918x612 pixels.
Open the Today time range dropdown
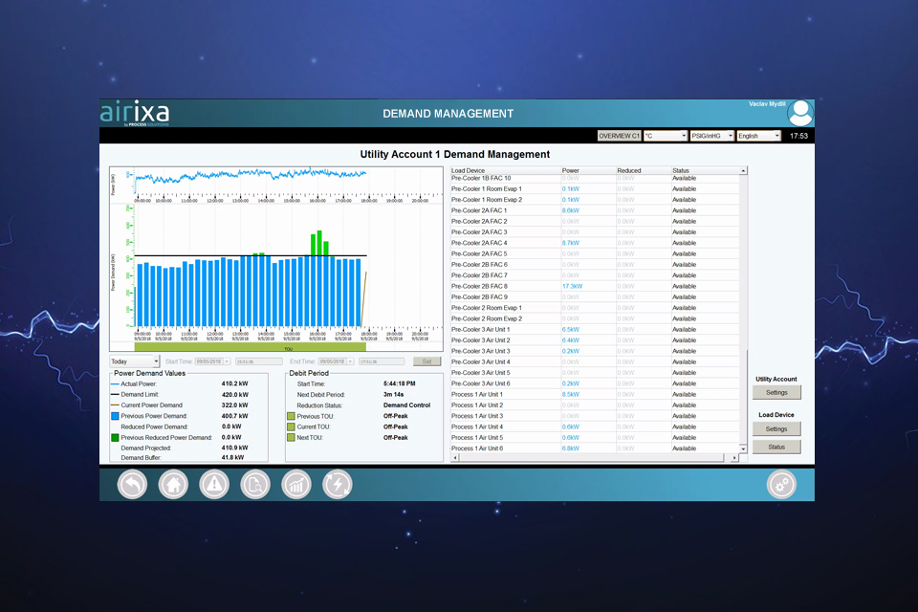(134, 361)
